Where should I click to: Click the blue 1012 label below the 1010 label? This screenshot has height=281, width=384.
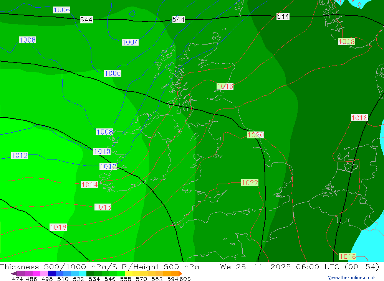pos(108,166)
